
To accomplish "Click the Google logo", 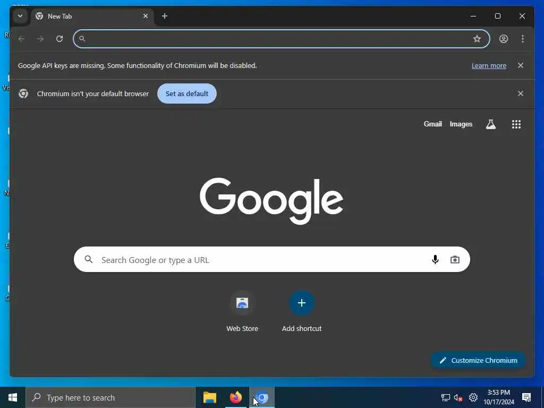I will 271,200.
